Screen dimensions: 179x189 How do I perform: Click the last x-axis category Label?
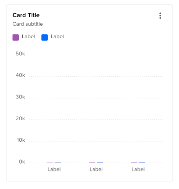click(x=138, y=169)
